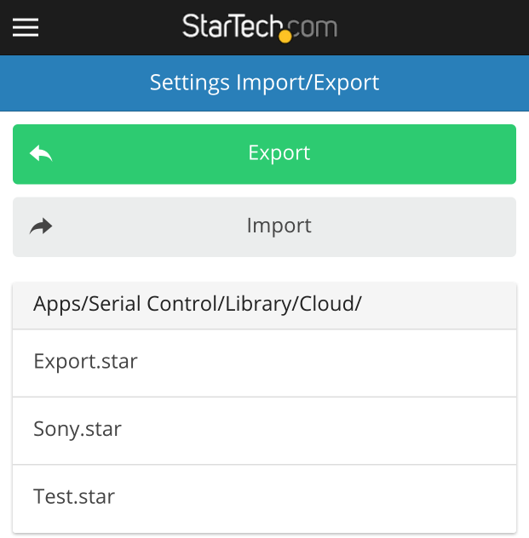Click the Apps/Serial Control/Library/Cloud/ path header
This screenshot has width=529, height=538.
[x=264, y=306]
